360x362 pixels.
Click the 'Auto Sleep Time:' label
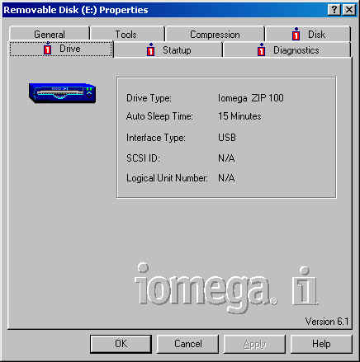[159, 116]
